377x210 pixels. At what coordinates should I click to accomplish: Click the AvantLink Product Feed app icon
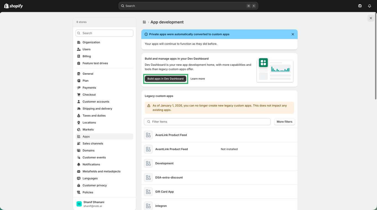click(x=148, y=149)
